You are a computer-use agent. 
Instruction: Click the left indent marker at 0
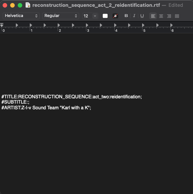click(2, 25)
